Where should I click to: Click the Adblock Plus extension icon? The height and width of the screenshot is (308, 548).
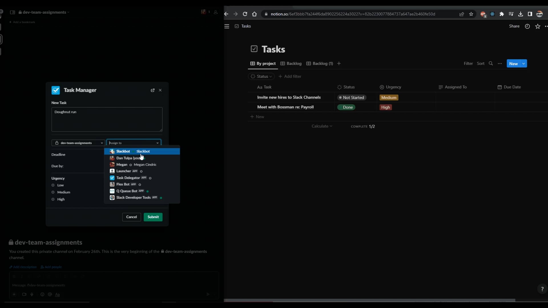coord(483,13)
